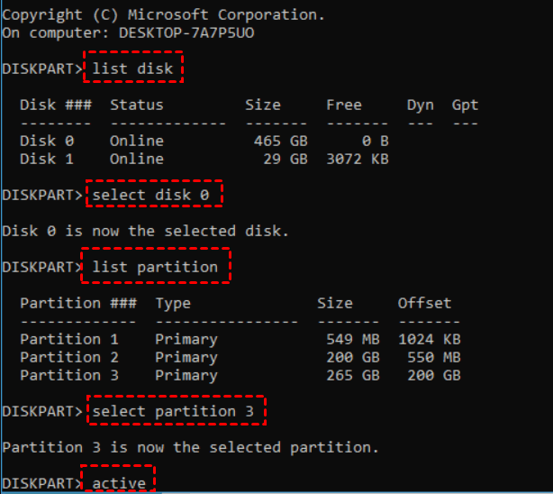Click the highlighted "select disk 0" command
The height and width of the screenshot is (494, 553).
pyautogui.click(x=153, y=195)
